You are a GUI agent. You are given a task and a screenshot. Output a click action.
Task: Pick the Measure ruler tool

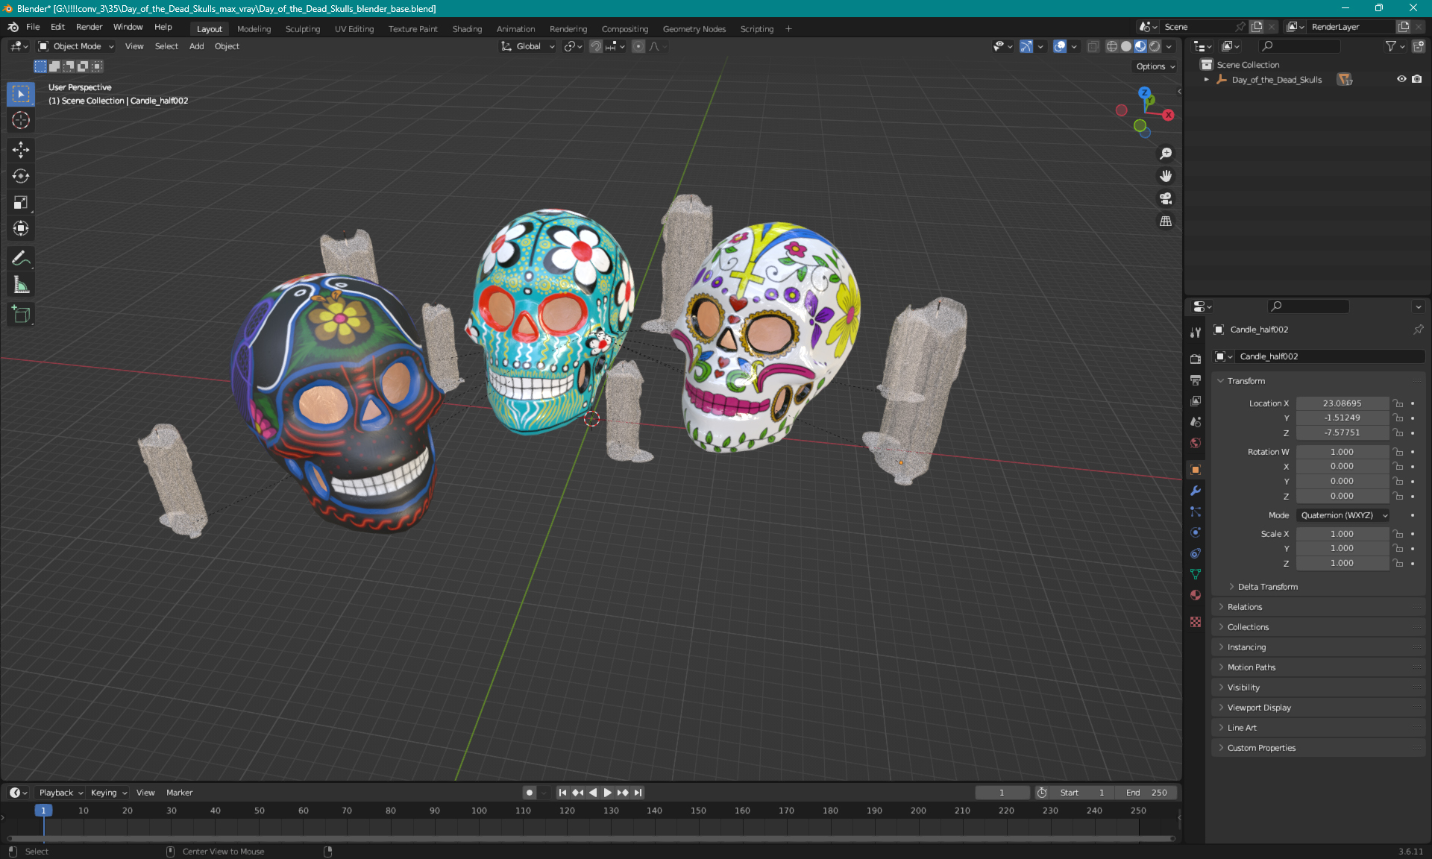(x=21, y=285)
